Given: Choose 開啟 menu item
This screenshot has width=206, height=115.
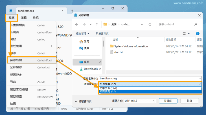Looking at the screenshot, I should [32, 39].
